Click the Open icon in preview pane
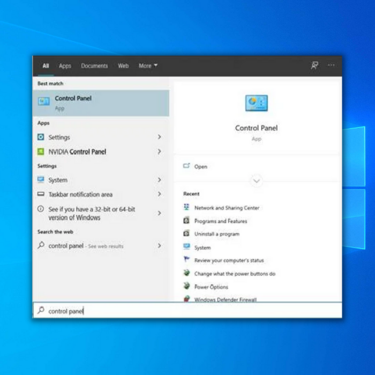 pyautogui.click(x=186, y=166)
